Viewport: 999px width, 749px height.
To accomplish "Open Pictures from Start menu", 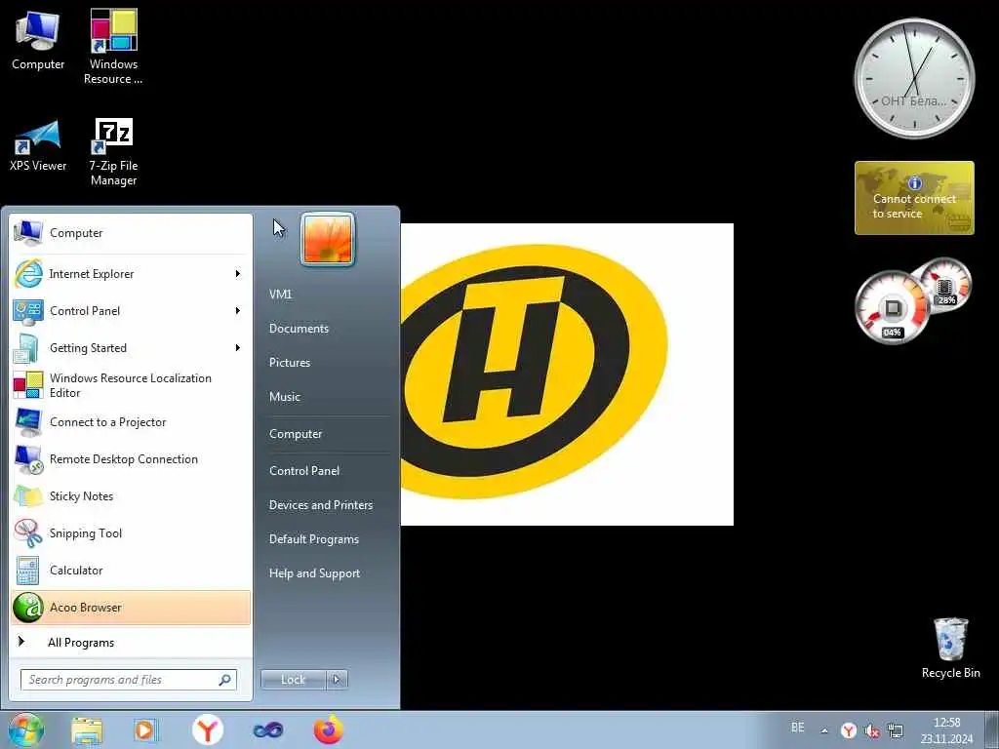I will [x=289, y=363].
